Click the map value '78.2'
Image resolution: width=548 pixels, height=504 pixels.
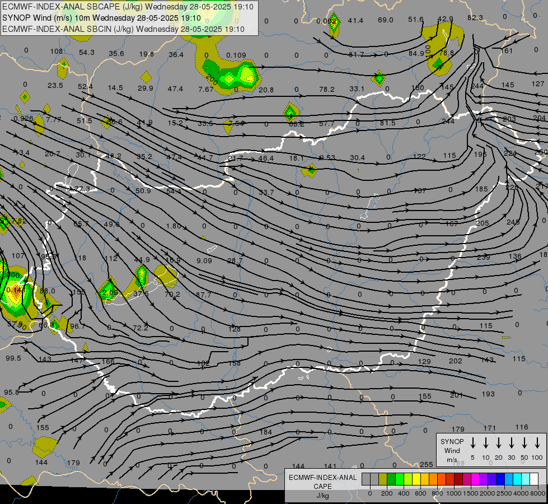[327, 90]
